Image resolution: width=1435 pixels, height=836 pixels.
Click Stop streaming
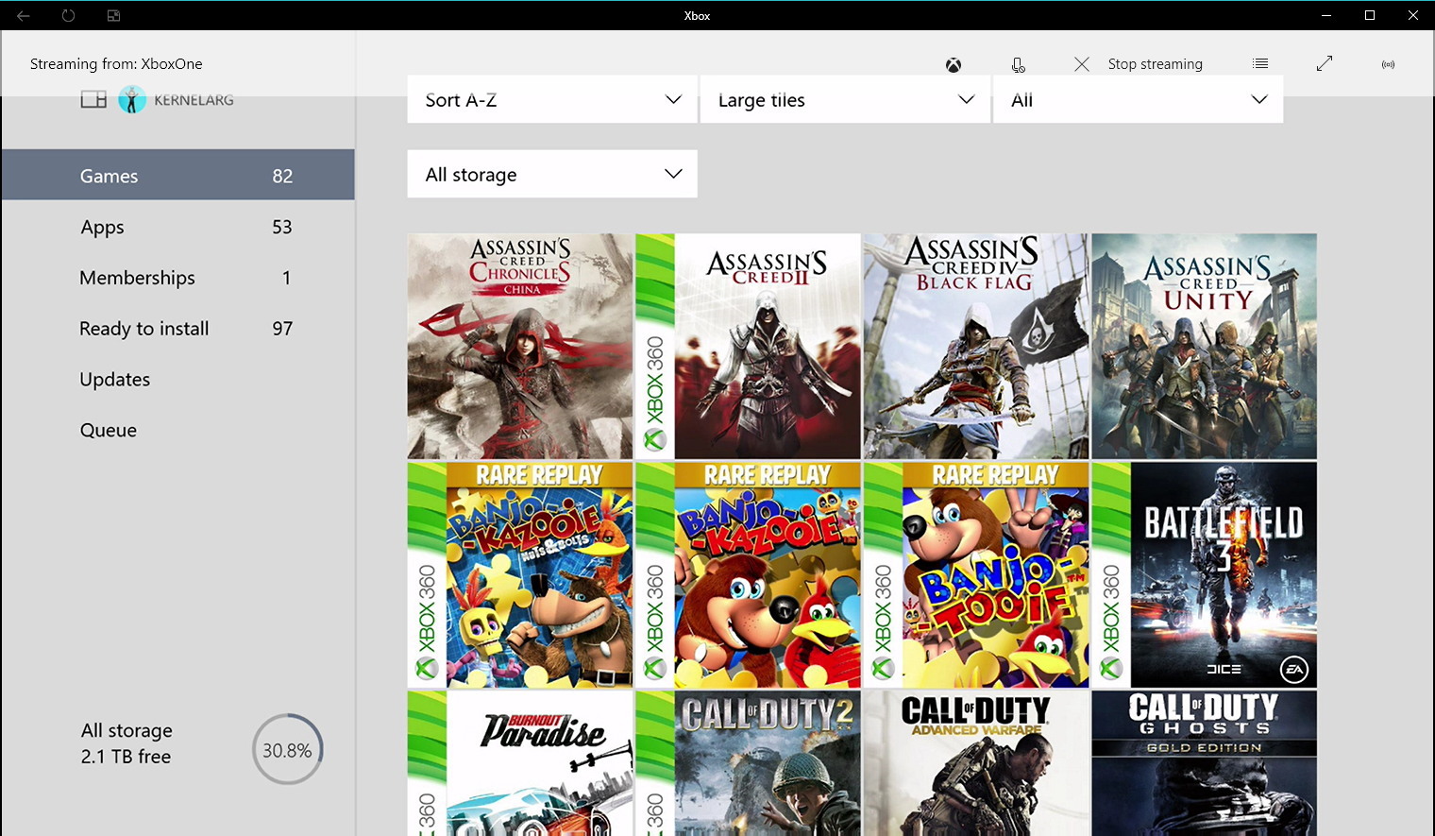1139,64
